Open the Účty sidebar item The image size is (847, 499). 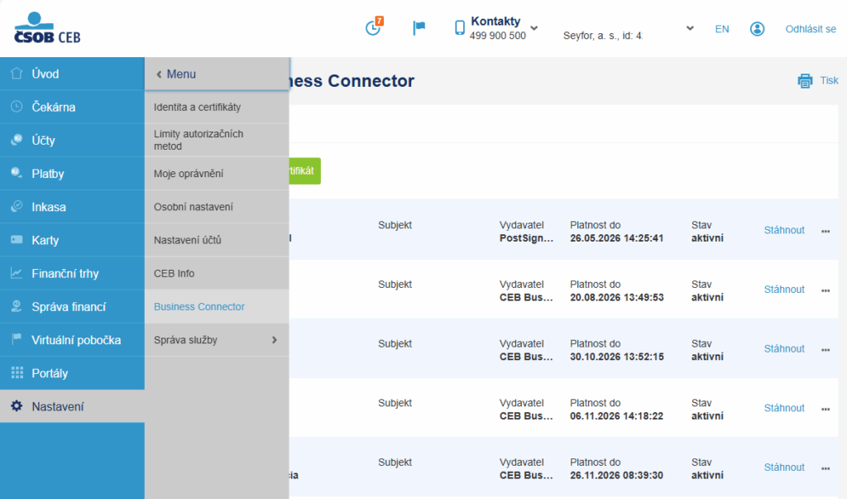[43, 141]
